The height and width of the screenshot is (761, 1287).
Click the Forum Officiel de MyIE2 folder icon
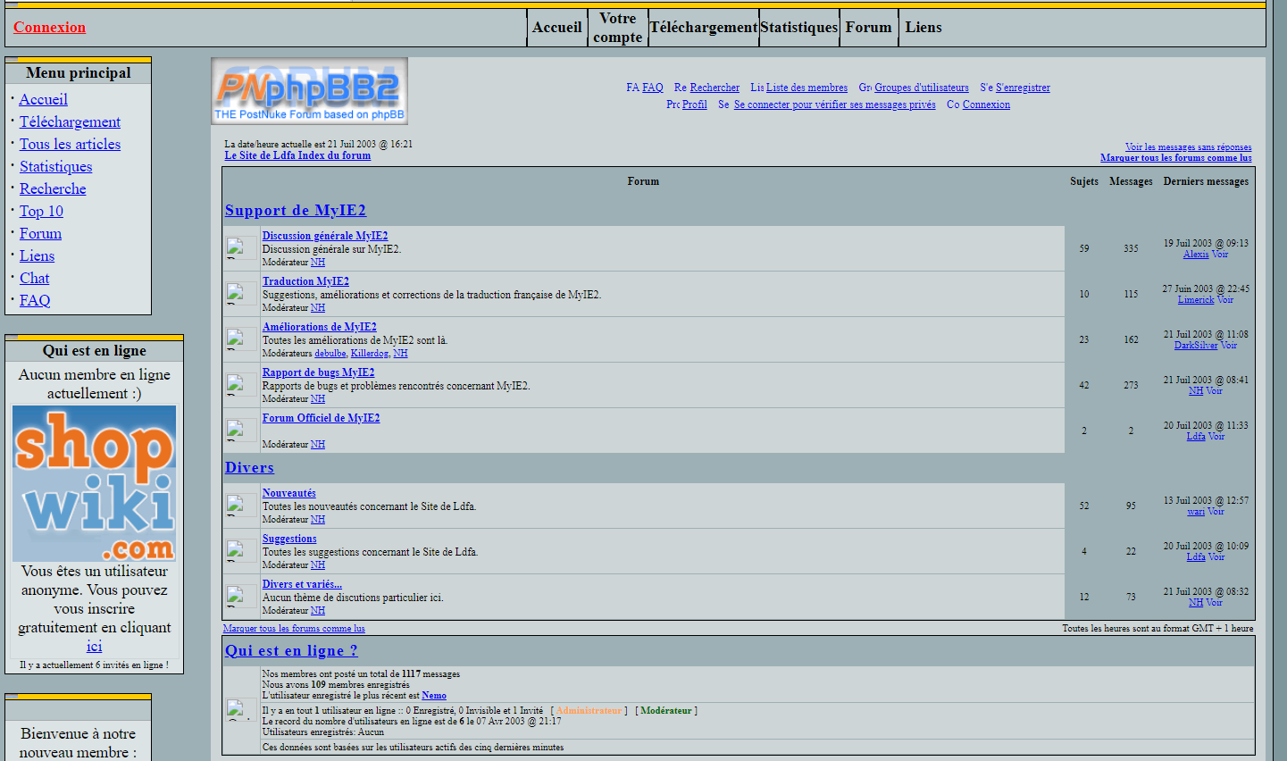(241, 431)
